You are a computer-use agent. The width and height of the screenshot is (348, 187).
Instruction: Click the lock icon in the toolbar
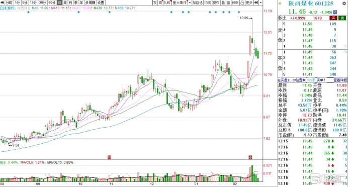point(242,3)
